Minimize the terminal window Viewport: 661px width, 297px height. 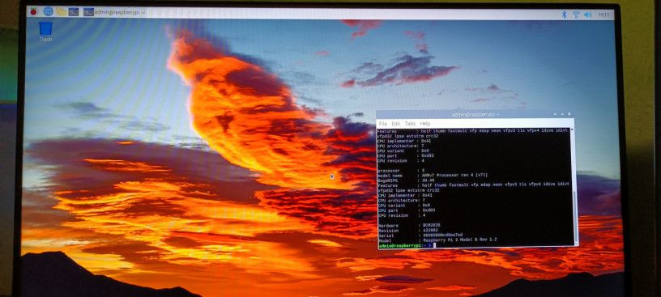[x=556, y=114]
